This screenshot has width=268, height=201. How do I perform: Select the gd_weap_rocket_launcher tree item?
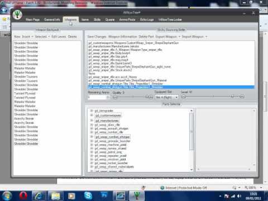pos(111,163)
